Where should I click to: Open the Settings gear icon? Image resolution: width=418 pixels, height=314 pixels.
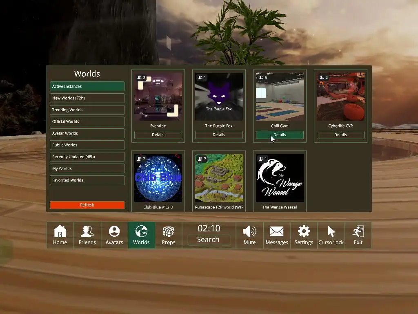click(x=304, y=231)
